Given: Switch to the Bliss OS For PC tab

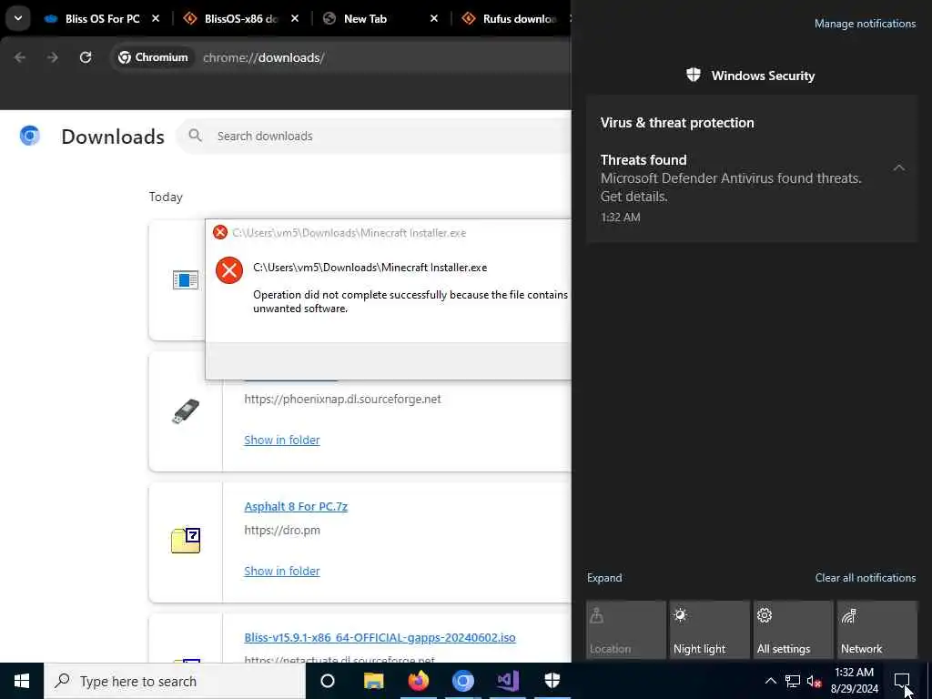Looking at the screenshot, I should coord(102,19).
